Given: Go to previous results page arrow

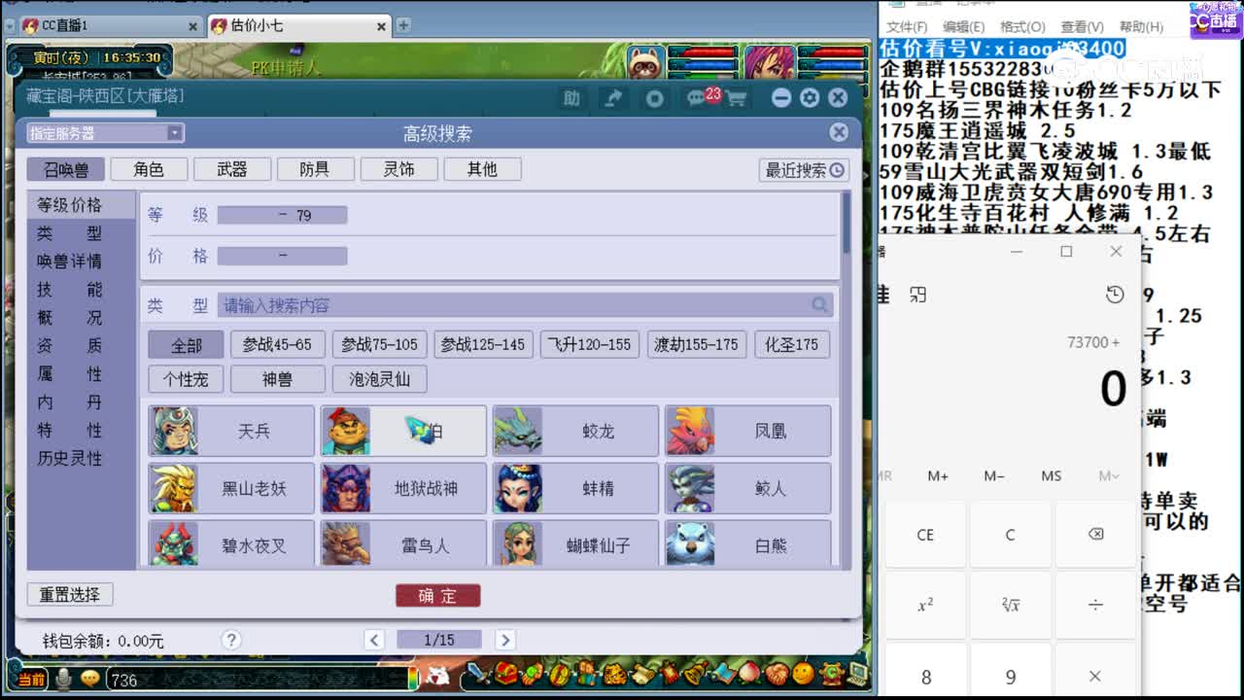Looking at the screenshot, I should tap(374, 639).
